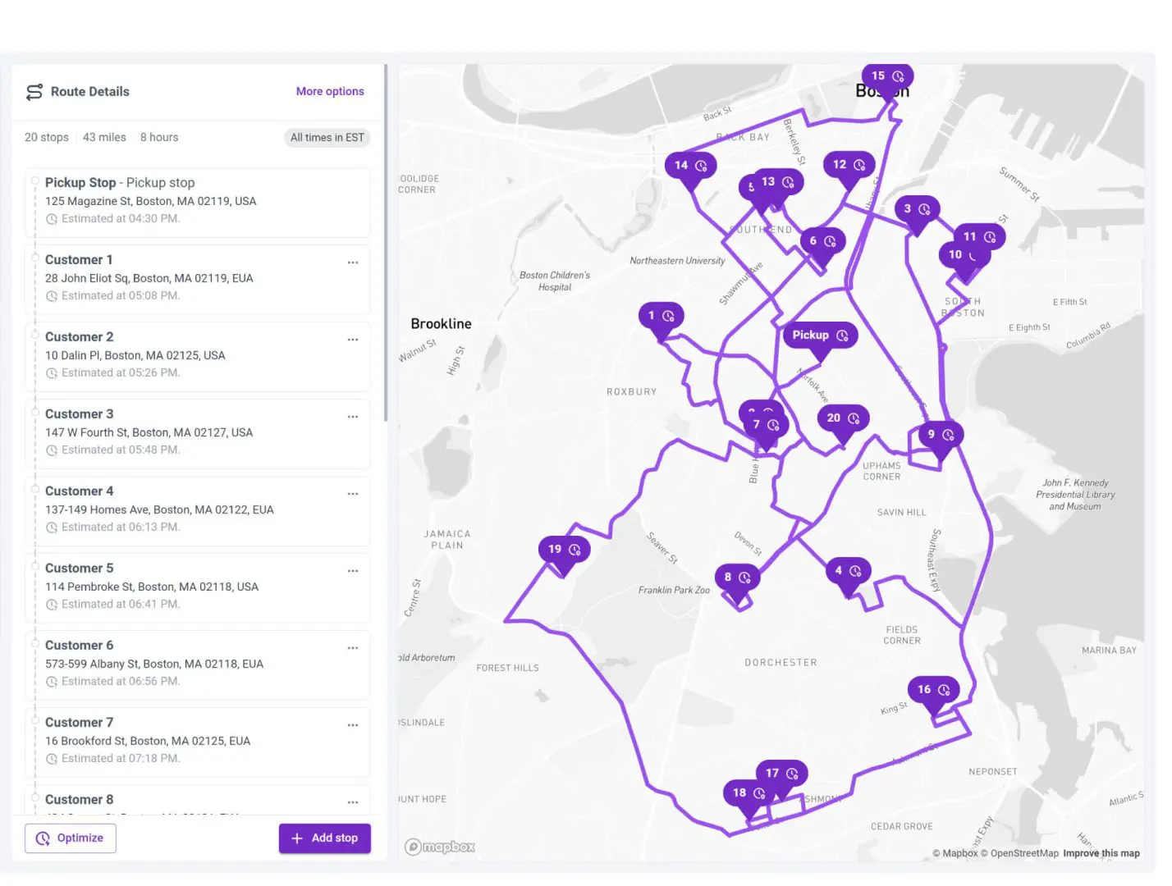Click map marker 11
Viewport: 1172px width, 886px height.
tap(979, 237)
